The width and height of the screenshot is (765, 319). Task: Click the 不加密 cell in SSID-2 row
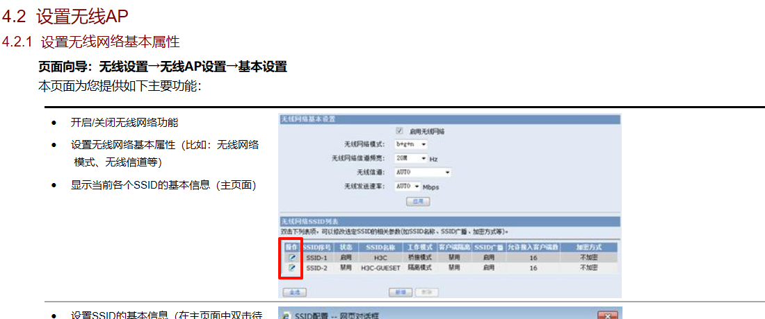pyautogui.click(x=589, y=268)
